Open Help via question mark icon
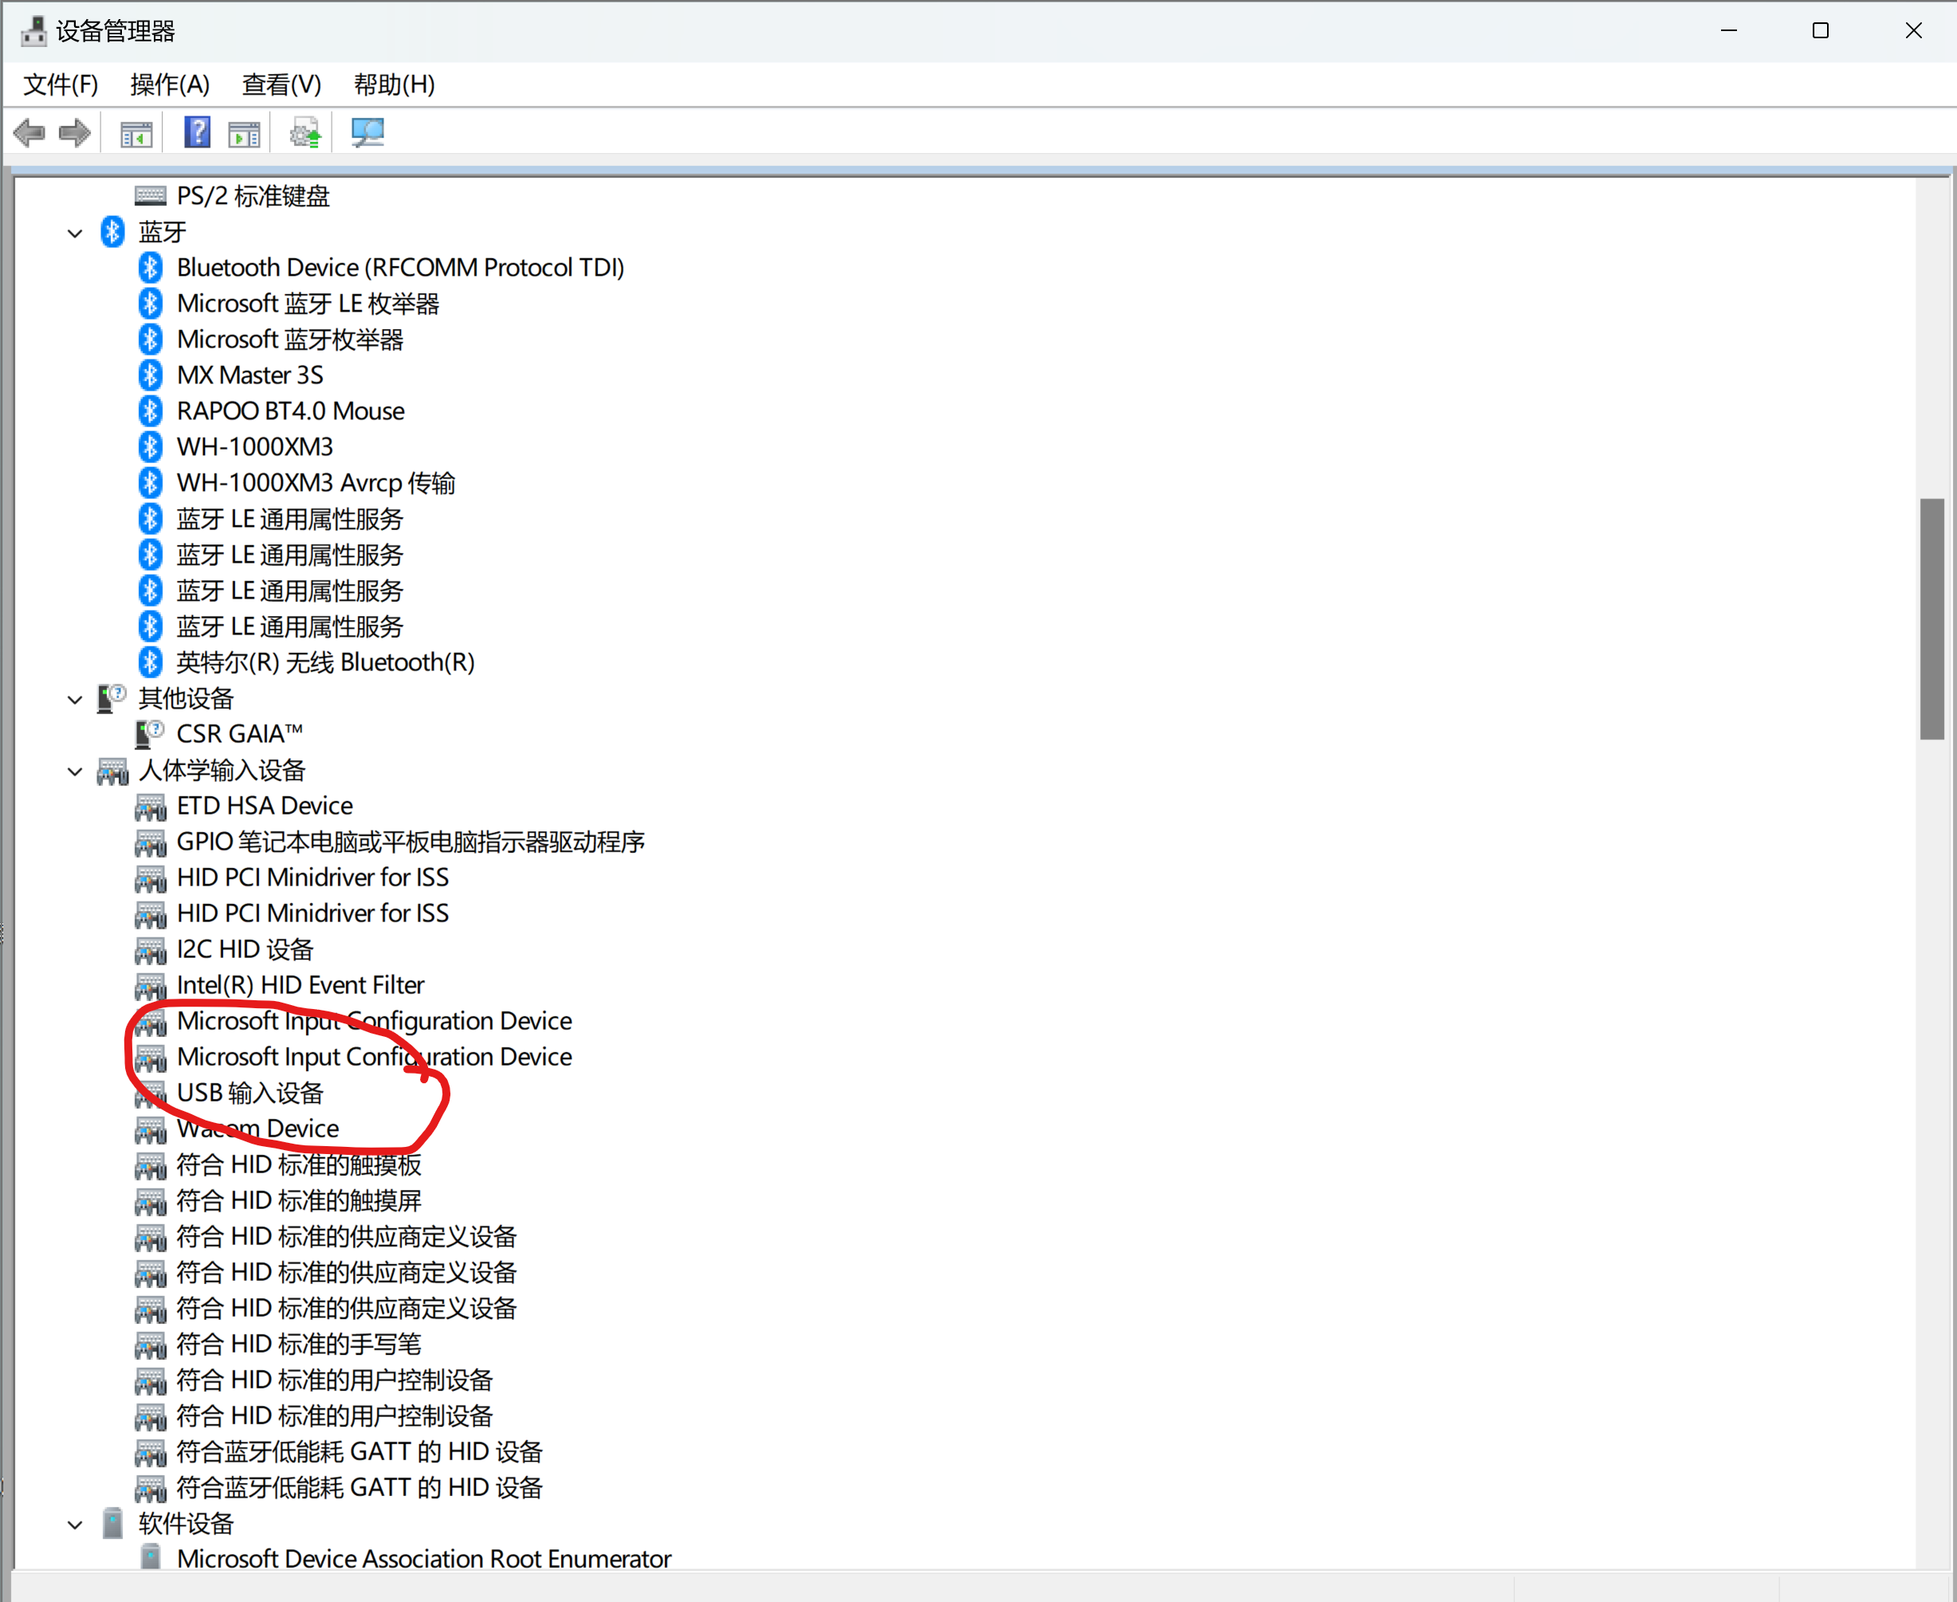Image resolution: width=1957 pixels, height=1602 pixels. (x=198, y=132)
